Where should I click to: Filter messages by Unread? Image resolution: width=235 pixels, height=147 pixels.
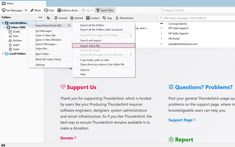(x=61, y=18)
